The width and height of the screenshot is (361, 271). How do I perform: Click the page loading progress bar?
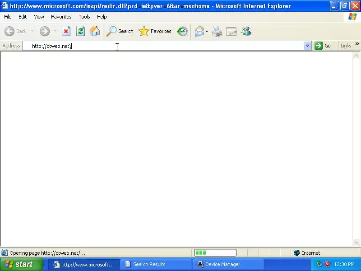tap(215, 253)
